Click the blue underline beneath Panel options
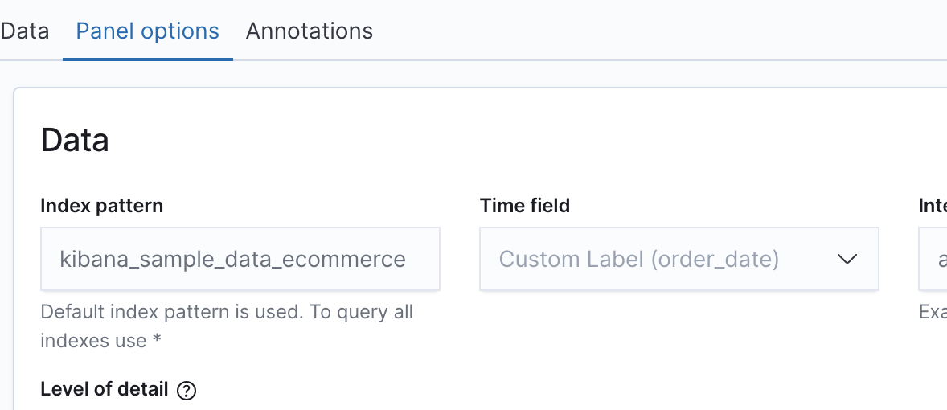The width and height of the screenshot is (947, 410). [x=147, y=59]
